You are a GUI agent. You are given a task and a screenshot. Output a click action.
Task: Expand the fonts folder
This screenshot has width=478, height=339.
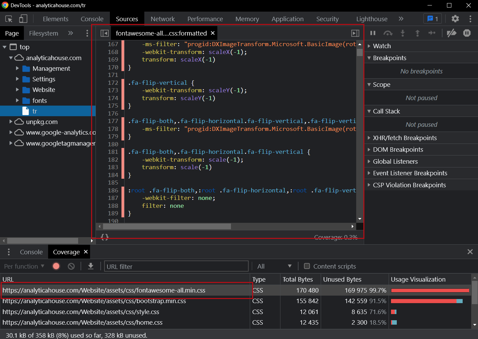17,100
